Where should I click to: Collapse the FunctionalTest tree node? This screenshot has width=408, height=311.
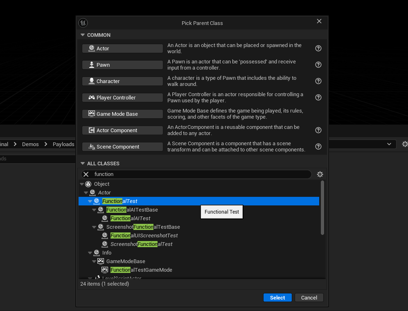tap(90, 201)
